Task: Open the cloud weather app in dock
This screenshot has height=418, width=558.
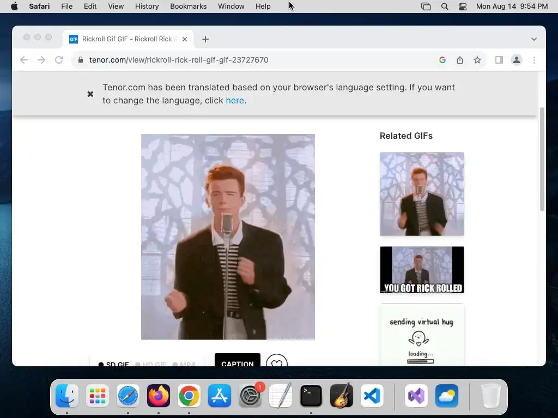Action: coord(447,396)
